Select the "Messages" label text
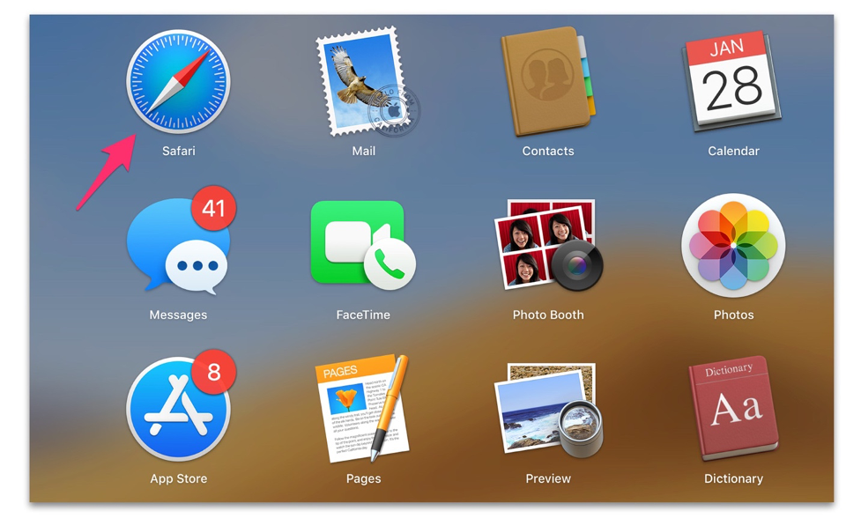 point(179,315)
